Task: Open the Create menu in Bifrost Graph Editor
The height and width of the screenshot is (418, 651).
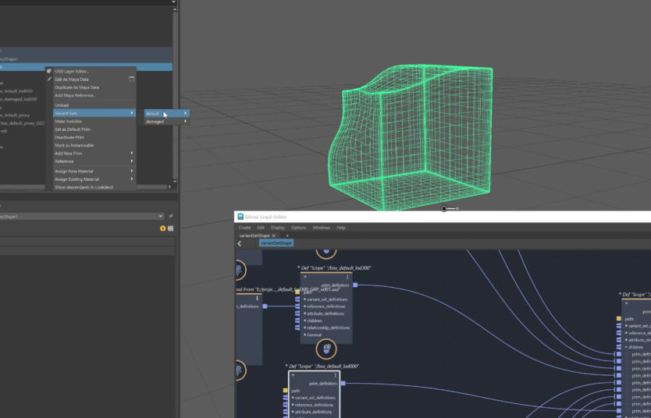Action: [244, 228]
